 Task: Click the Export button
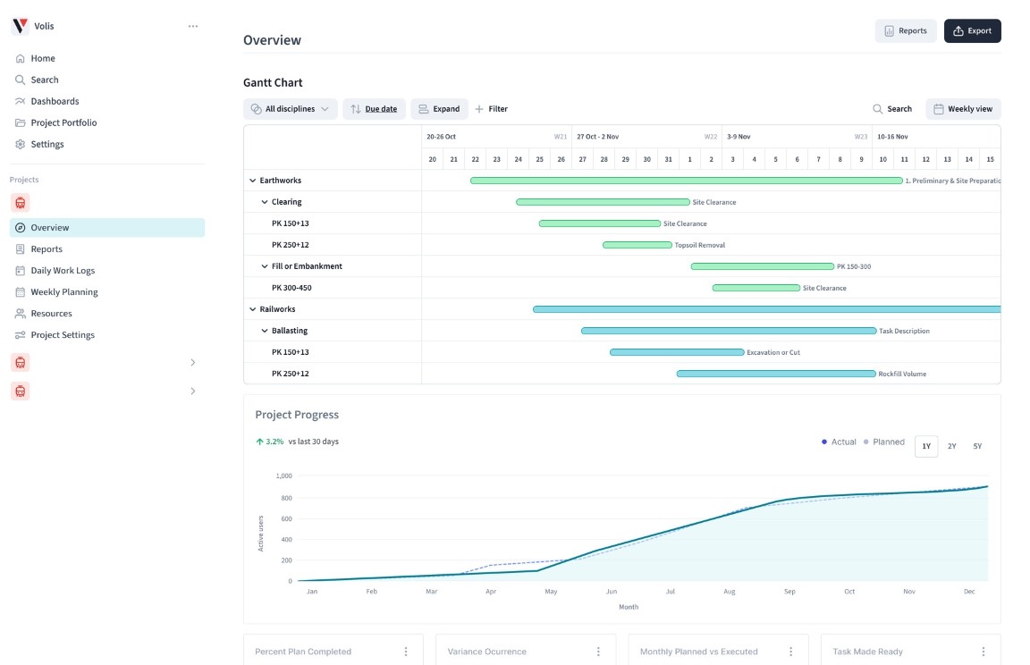point(972,31)
